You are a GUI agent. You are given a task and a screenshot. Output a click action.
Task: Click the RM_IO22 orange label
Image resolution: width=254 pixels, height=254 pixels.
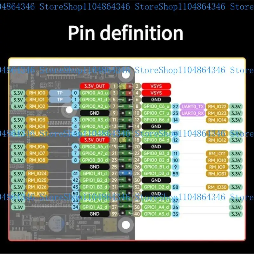coord(217,106)
